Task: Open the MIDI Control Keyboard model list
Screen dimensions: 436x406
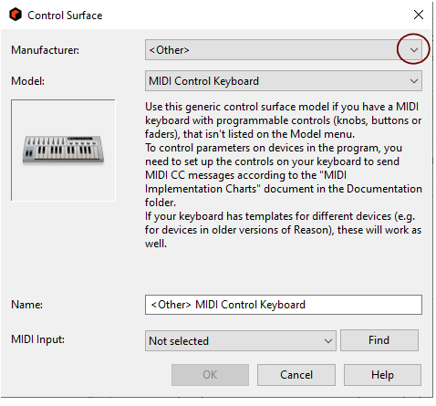Action: tap(284, 81)
